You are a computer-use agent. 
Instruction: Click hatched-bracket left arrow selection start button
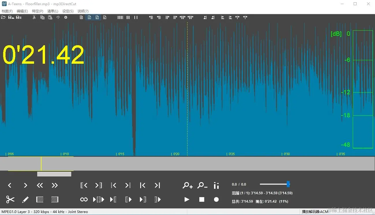point(84,185)
